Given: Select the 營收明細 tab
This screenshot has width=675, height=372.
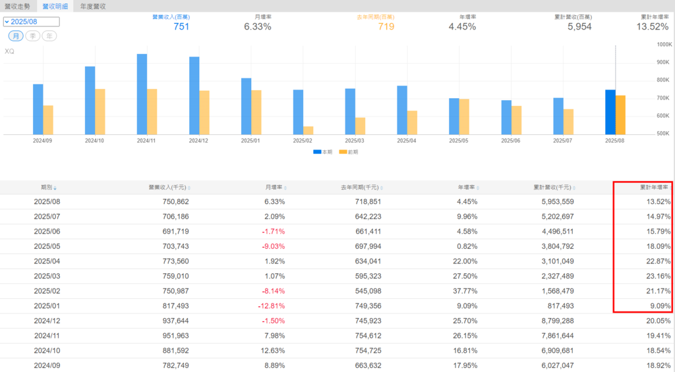Looking at the screenshot, I should tap(55, 6).
